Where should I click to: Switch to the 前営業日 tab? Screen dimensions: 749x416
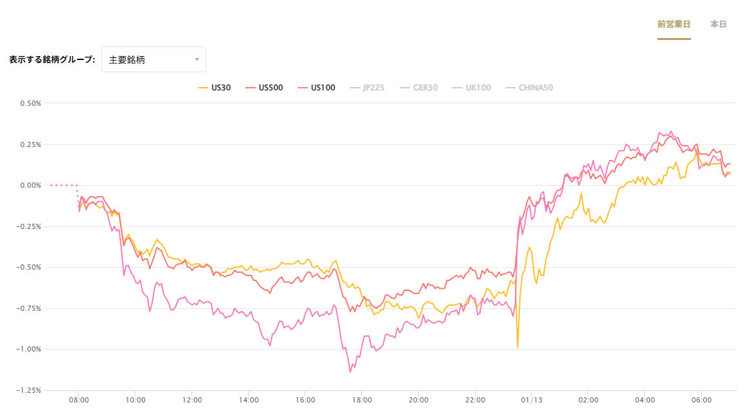[x=674, y=25]
